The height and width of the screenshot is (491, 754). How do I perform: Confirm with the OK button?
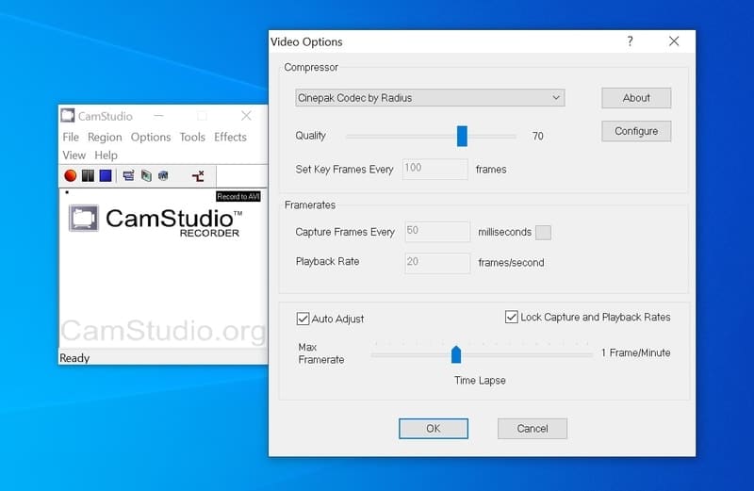[434, 429]
